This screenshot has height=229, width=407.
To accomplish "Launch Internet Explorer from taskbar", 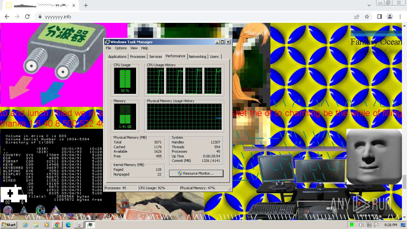I will [25, 225].
